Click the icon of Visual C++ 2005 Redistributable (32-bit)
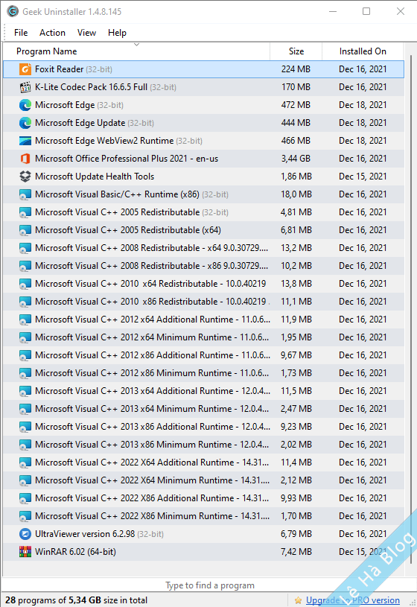Image resolution: width=417 pixels, height=607 pixels. tap(25, 212)
